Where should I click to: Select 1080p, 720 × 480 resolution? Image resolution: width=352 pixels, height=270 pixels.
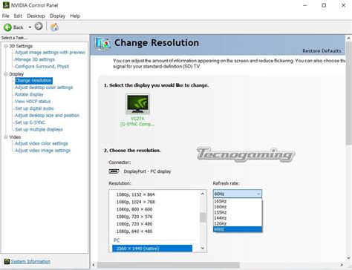coord(134,224)
